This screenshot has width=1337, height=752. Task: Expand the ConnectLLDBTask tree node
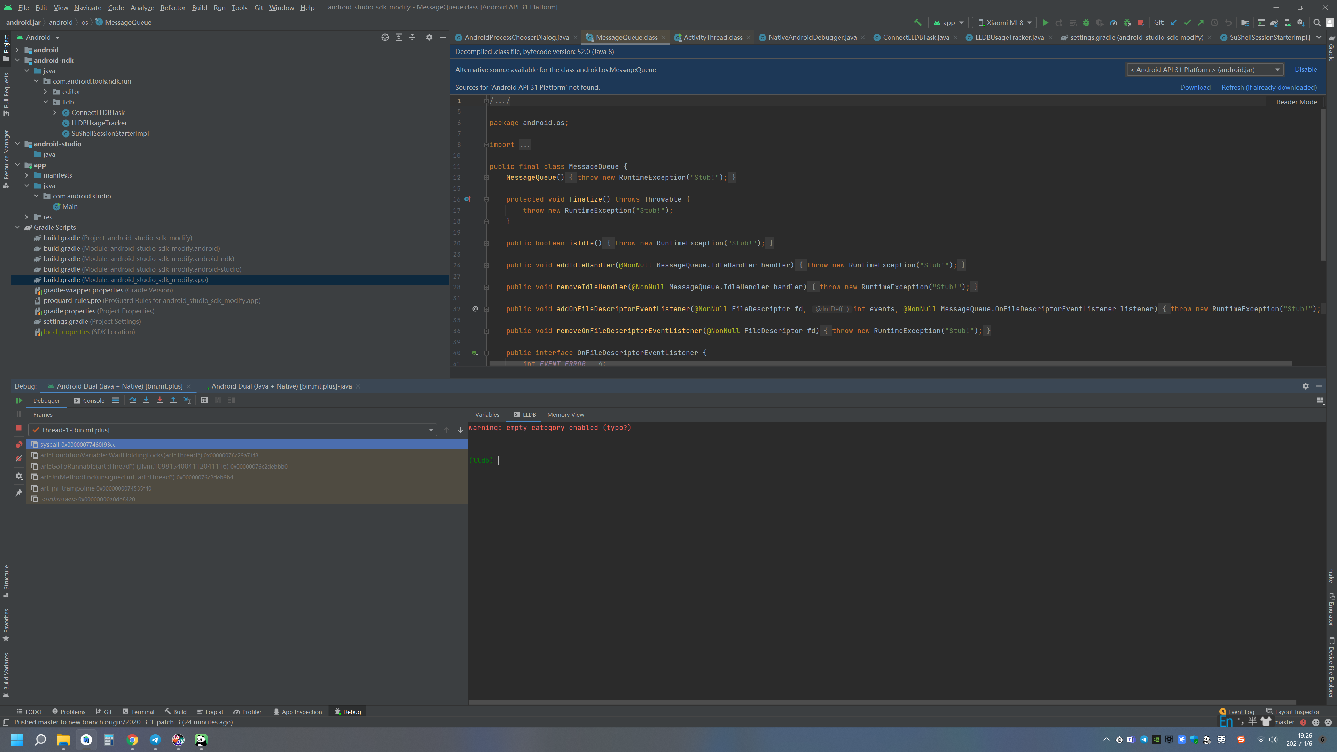click(x=55, y=112)
